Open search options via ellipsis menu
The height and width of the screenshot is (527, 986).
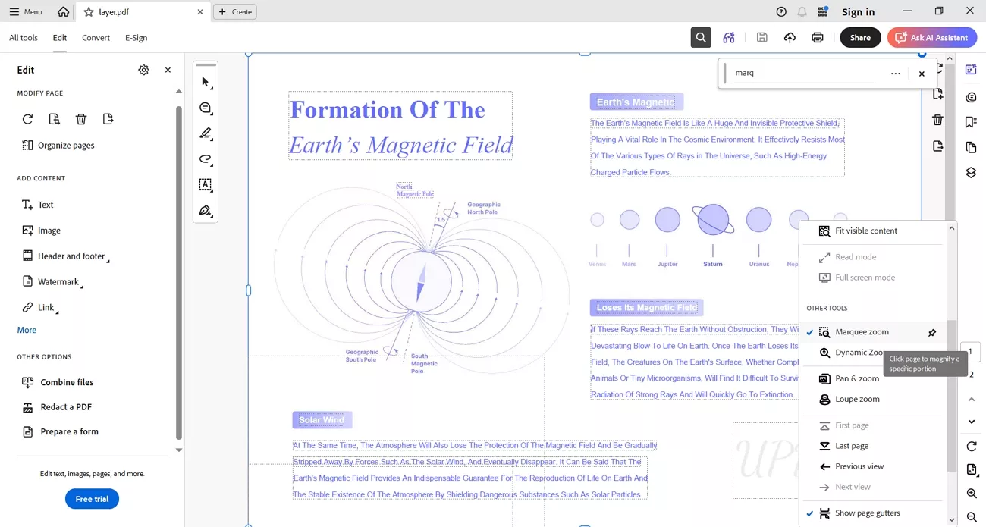pyautogui.click(x=895, y=72)
